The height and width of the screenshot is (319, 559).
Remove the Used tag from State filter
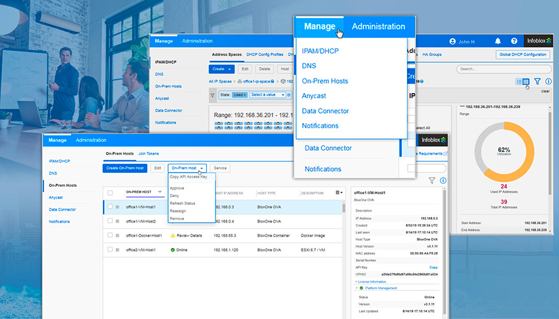[x=245, y=94]
